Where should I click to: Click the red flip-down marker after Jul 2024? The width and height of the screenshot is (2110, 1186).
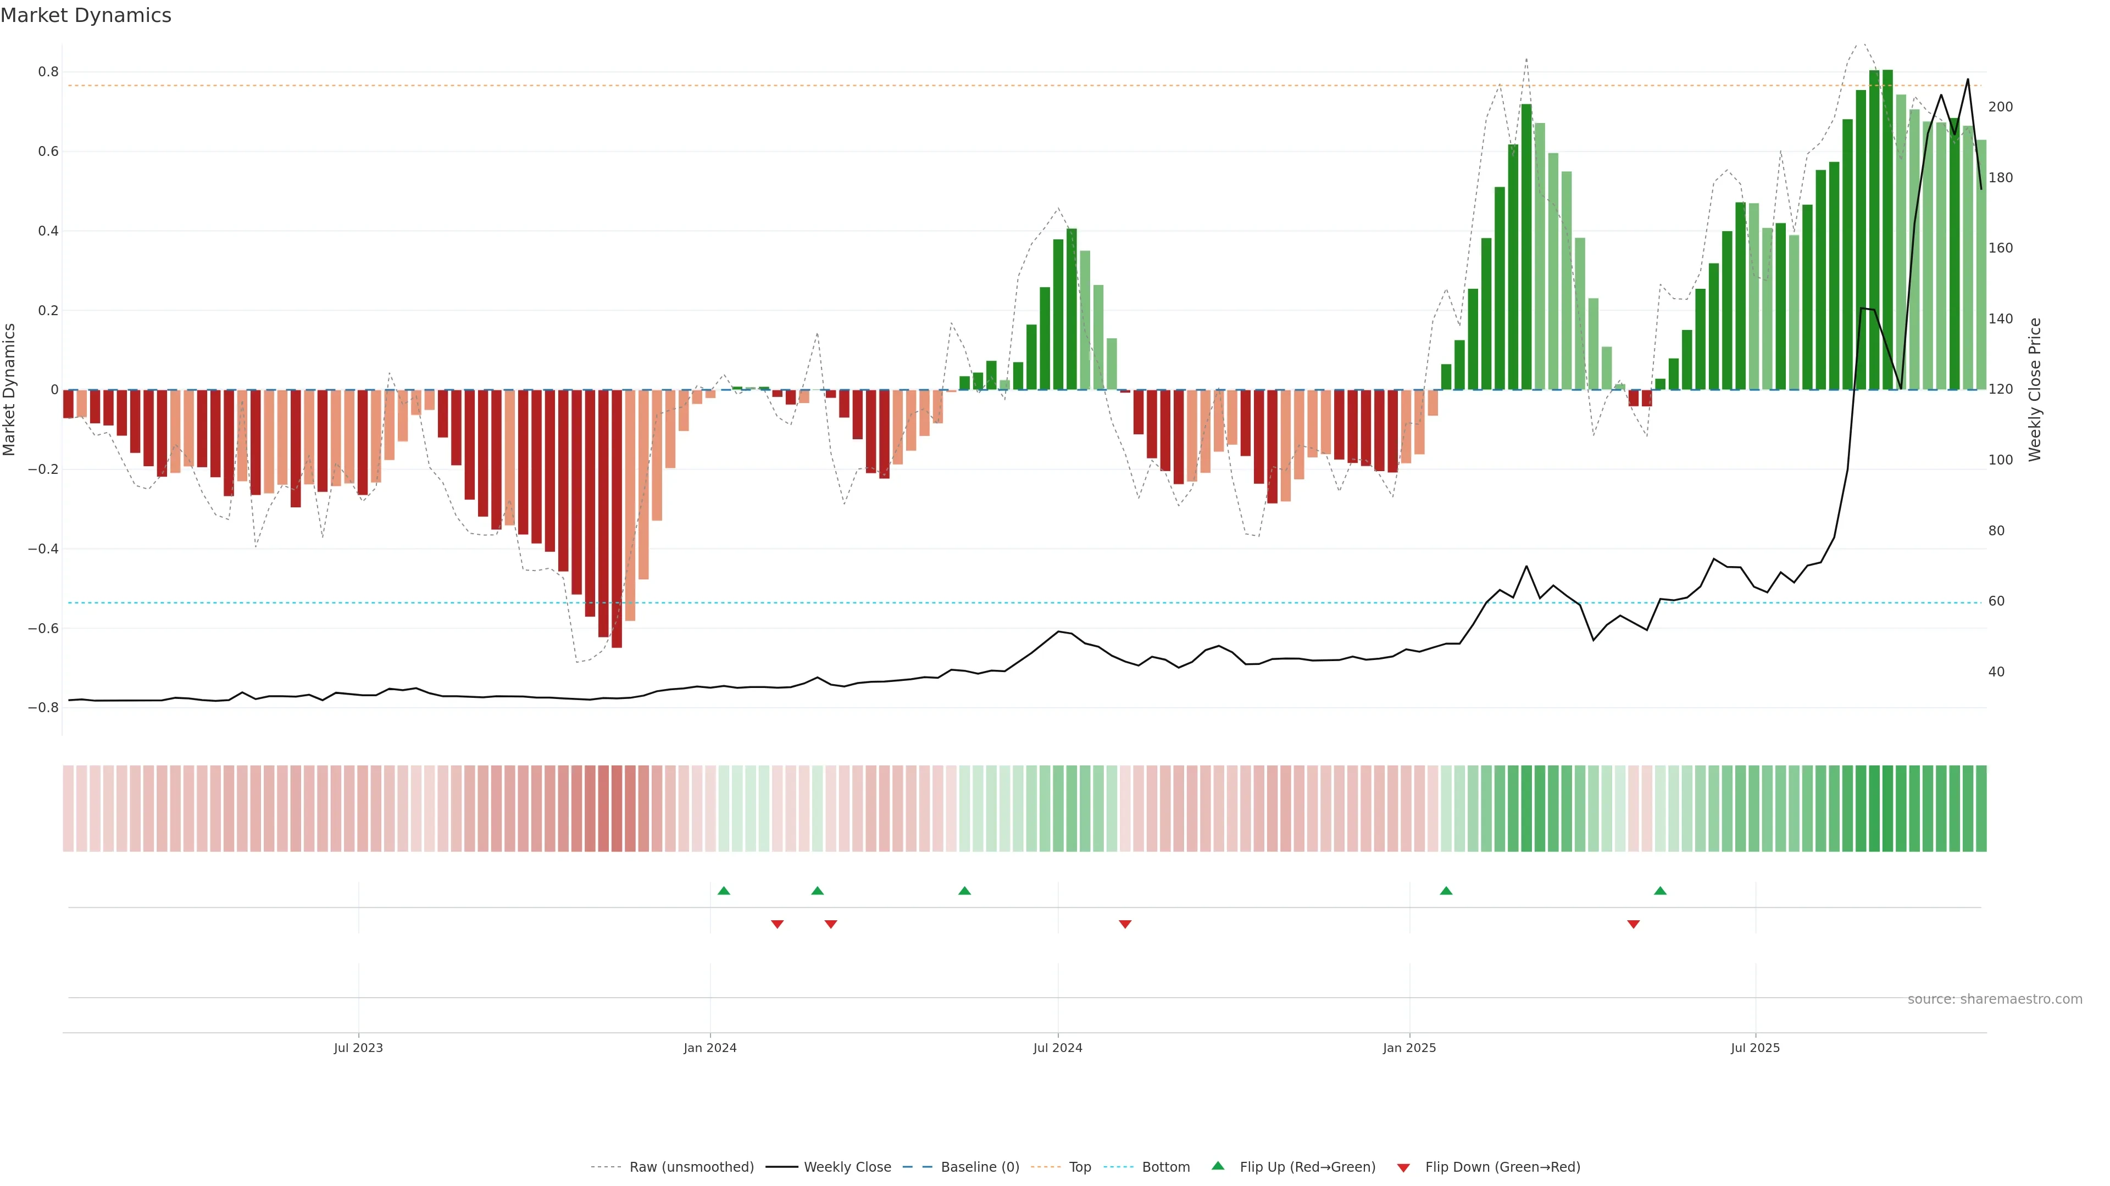1125,924
